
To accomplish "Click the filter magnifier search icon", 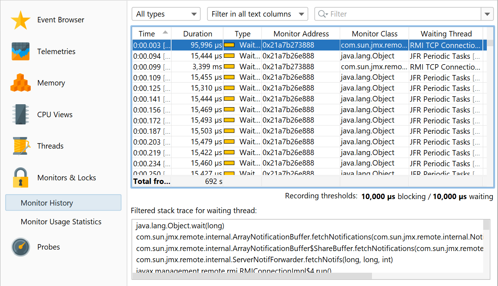I will pyautogui.click(x=322, y=14).
